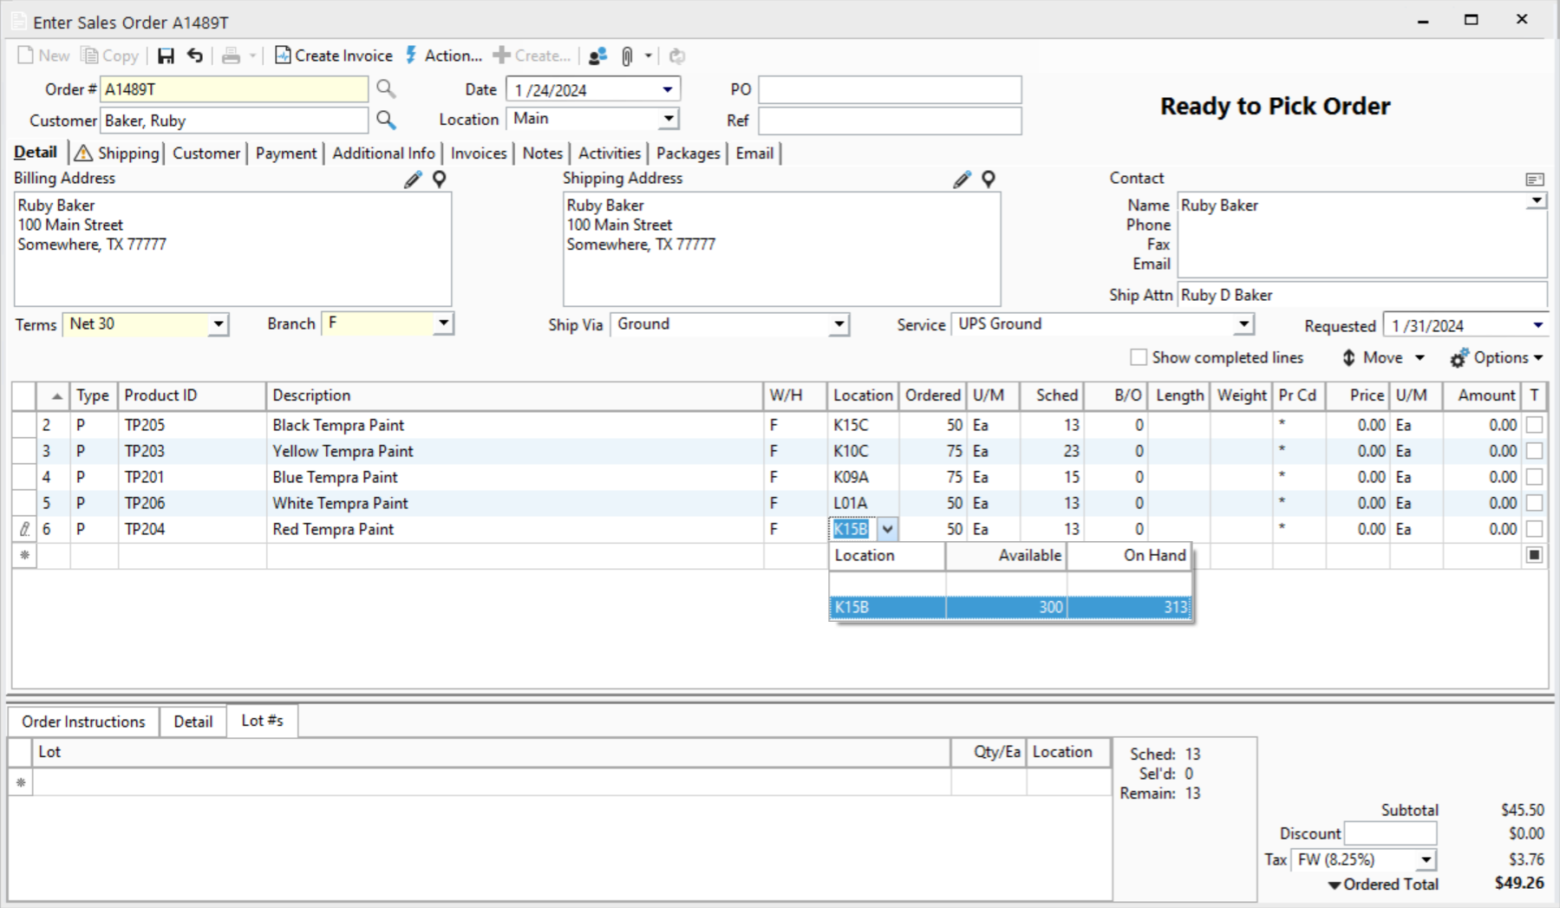The image size is (1560, 908).
Task: Click the search magnifier next to Order #
Action: coord(386,89)
